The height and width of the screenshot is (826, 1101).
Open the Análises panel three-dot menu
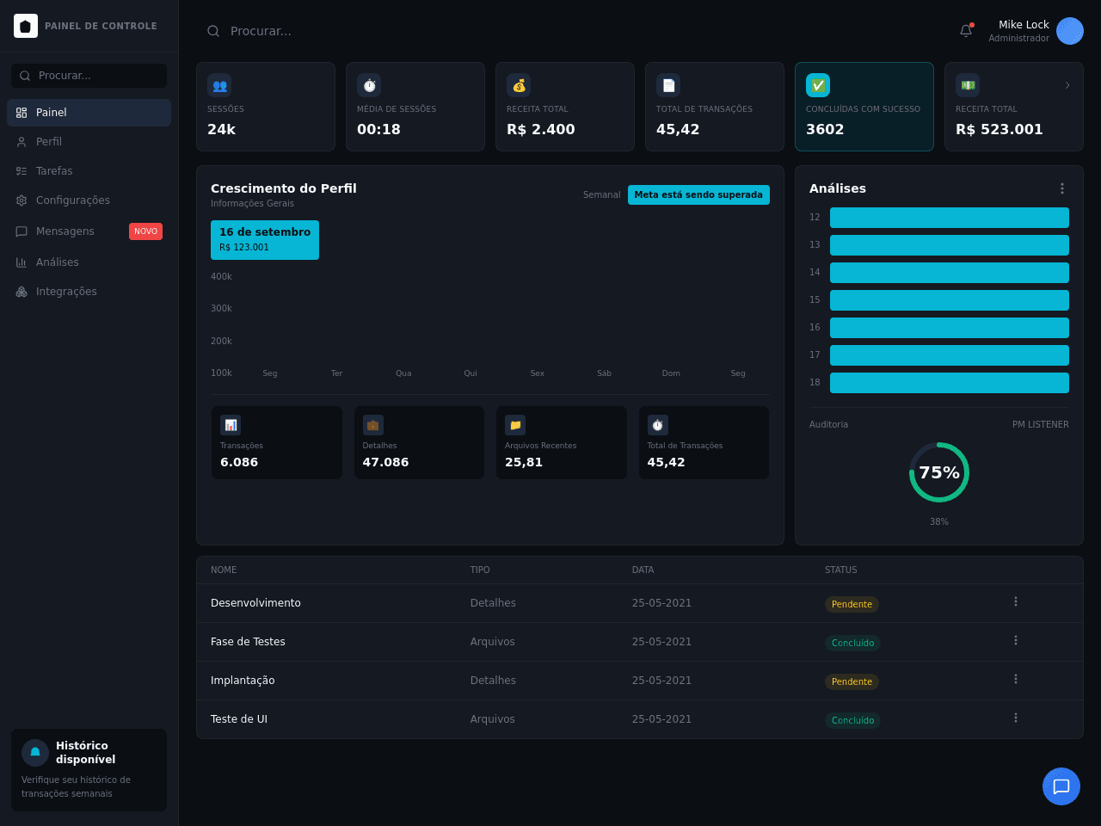point(1062,188)
